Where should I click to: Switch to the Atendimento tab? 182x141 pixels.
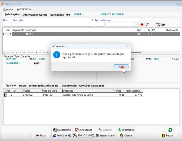click(24, 9)
